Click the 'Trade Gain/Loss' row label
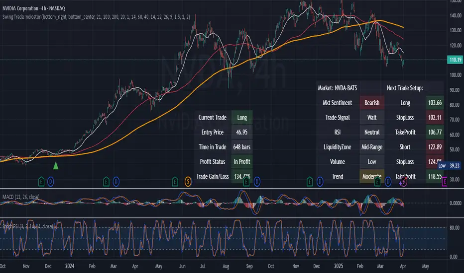Viewport: 464px width, 273px height. pyautogui.click(x=213, y=177)
